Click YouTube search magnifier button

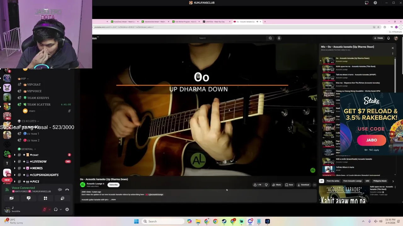tap(270, 38)
